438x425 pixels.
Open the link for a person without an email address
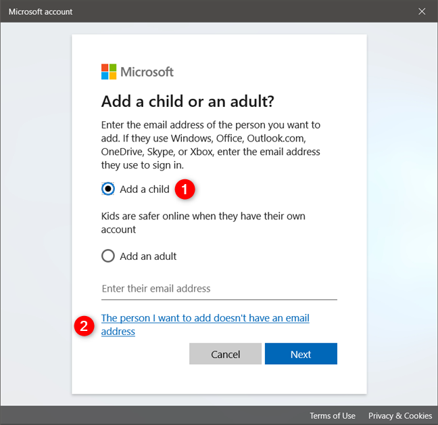pyautogui.click(x=205, y=324)
